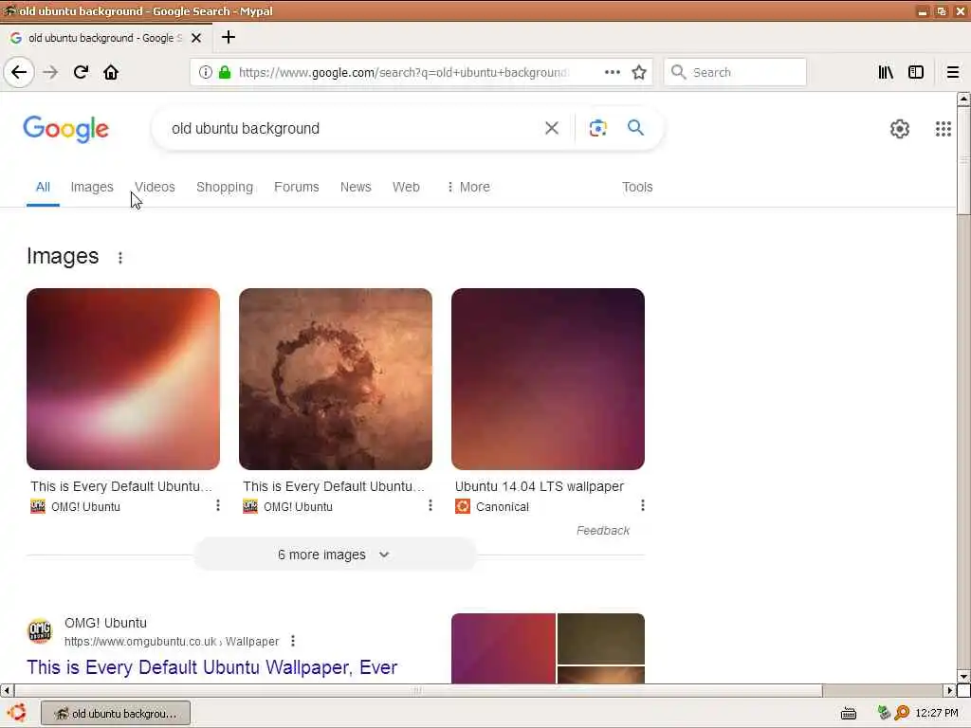The width and height of the screenshot is (971, 728).
Task: Select the Mypal taskbar window button
Action: [x=116, y=713]
